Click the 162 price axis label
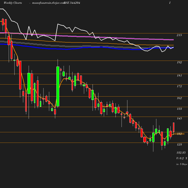The image size is (188, 188). 179,98
